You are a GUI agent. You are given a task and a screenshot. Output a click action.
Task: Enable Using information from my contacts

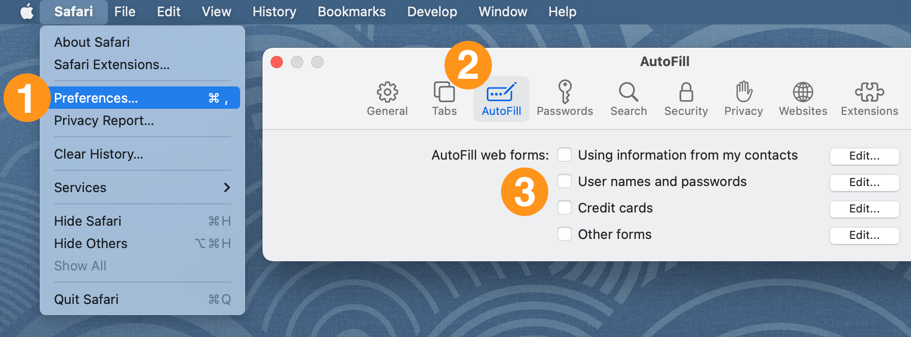pos(565,155)
